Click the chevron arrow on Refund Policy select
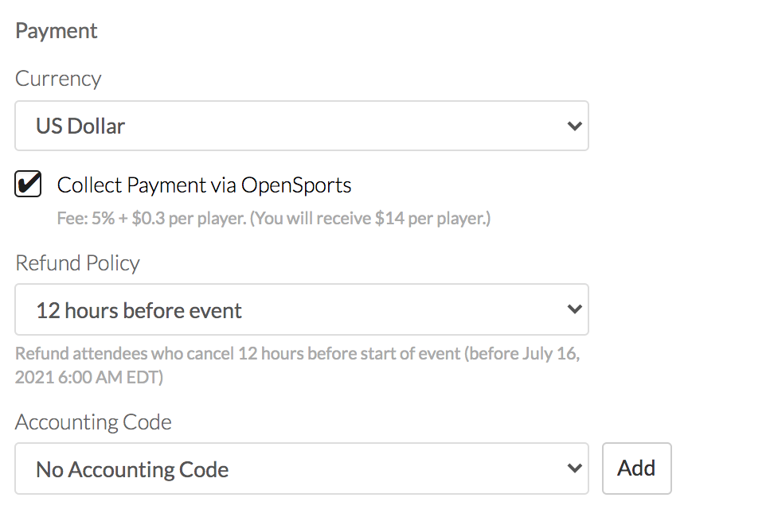This screenshot has width=774, height=517. [x=574, y=309]
